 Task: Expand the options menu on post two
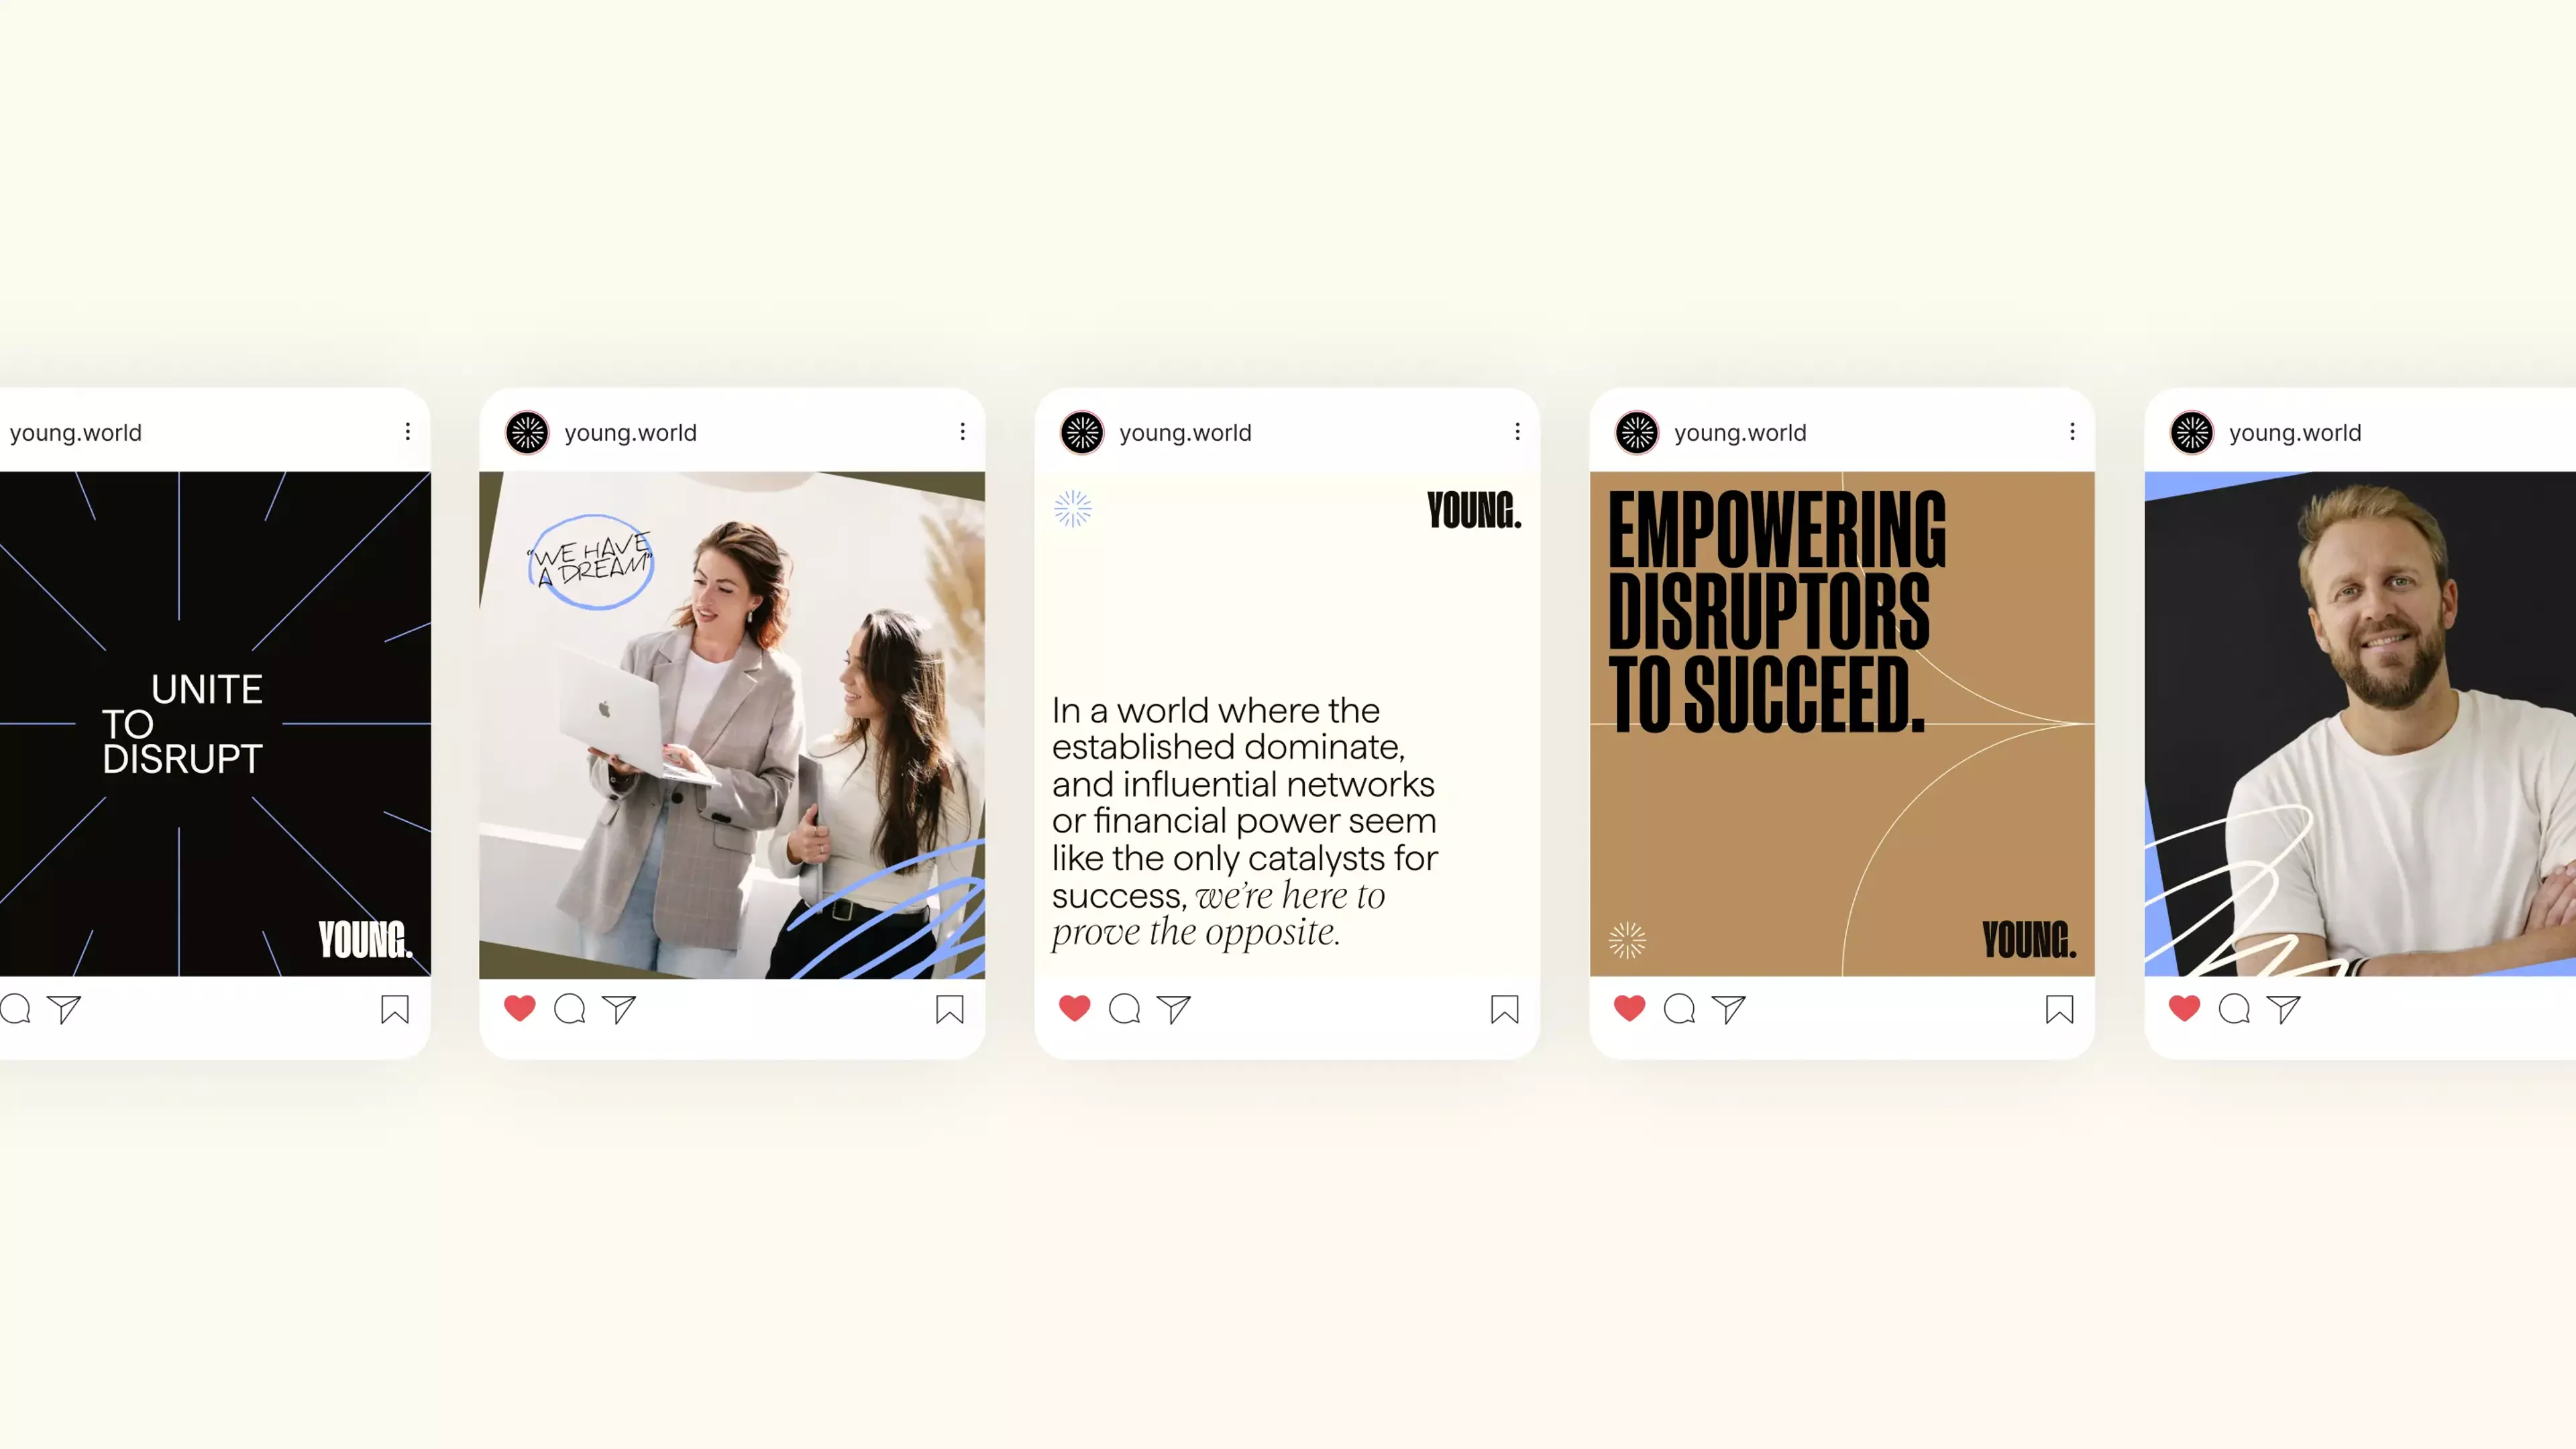click(963, 432)
